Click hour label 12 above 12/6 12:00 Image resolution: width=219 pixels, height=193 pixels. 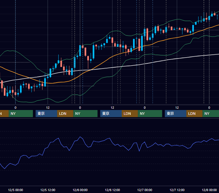[112, 108]
